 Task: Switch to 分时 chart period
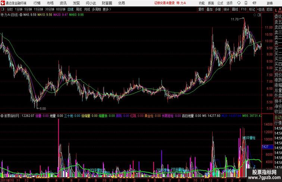pos(10,9)
